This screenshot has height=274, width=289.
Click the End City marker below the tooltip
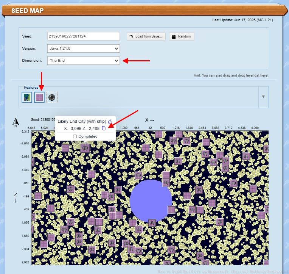tap(85, 147)
